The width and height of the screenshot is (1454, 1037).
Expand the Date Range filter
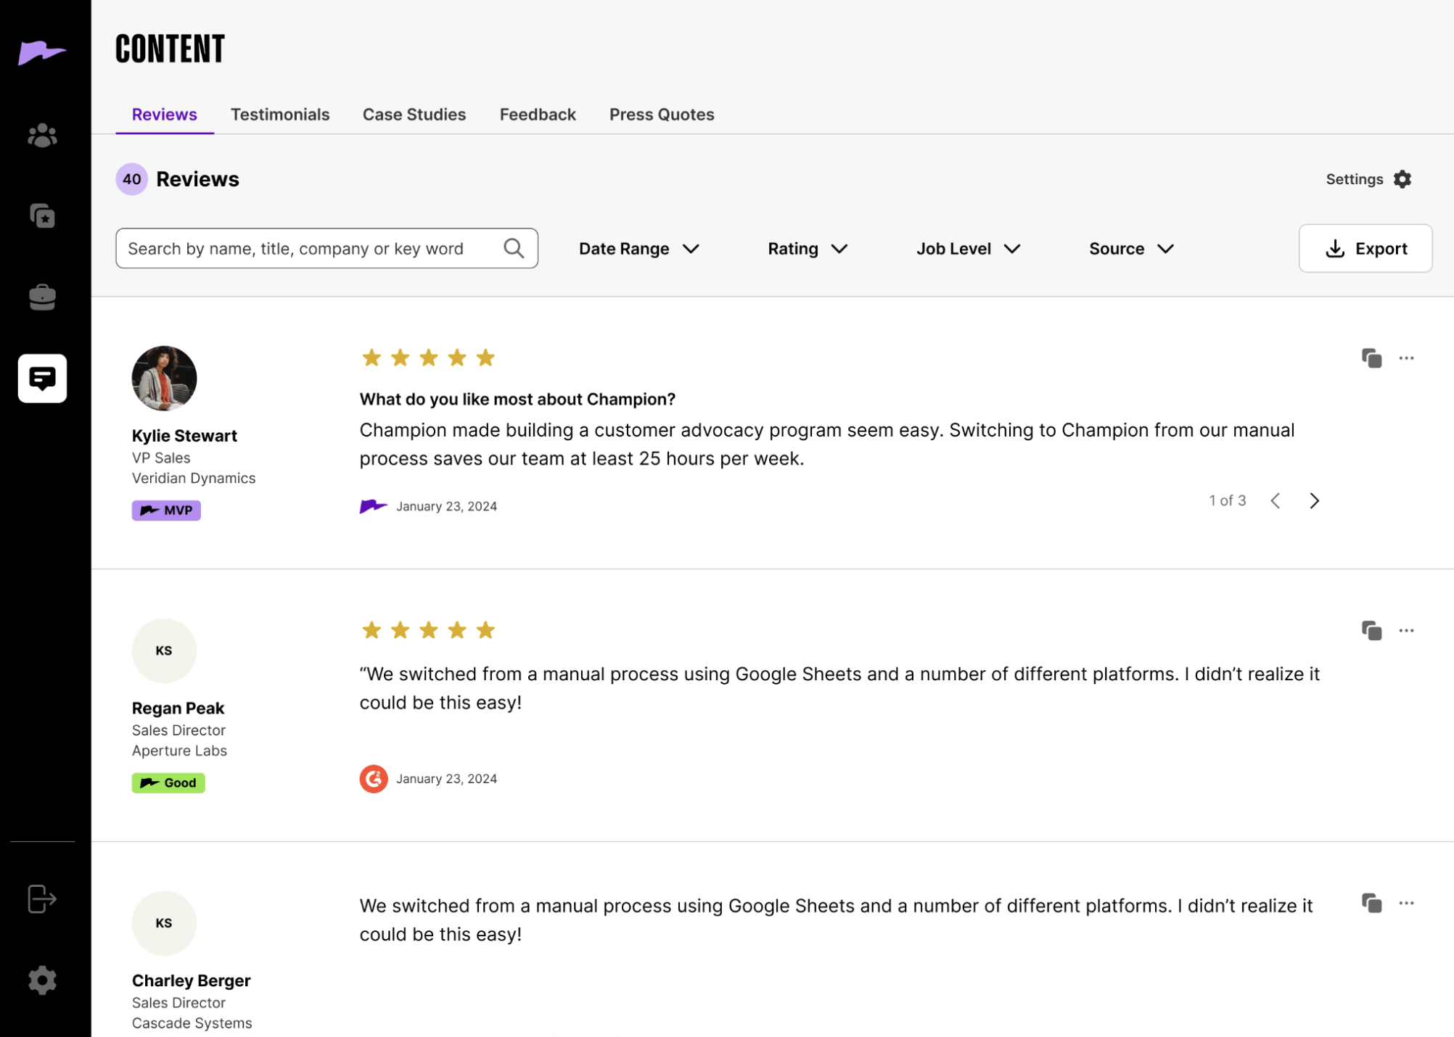pyautogui.click(x=638, y=249)
